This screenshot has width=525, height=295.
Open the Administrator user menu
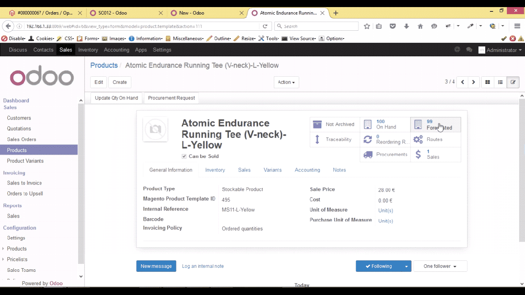pyautogui.click(x=500, y=50)
